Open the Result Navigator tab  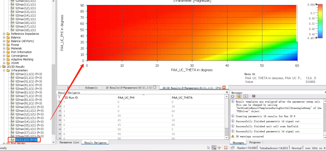[95, 143]
